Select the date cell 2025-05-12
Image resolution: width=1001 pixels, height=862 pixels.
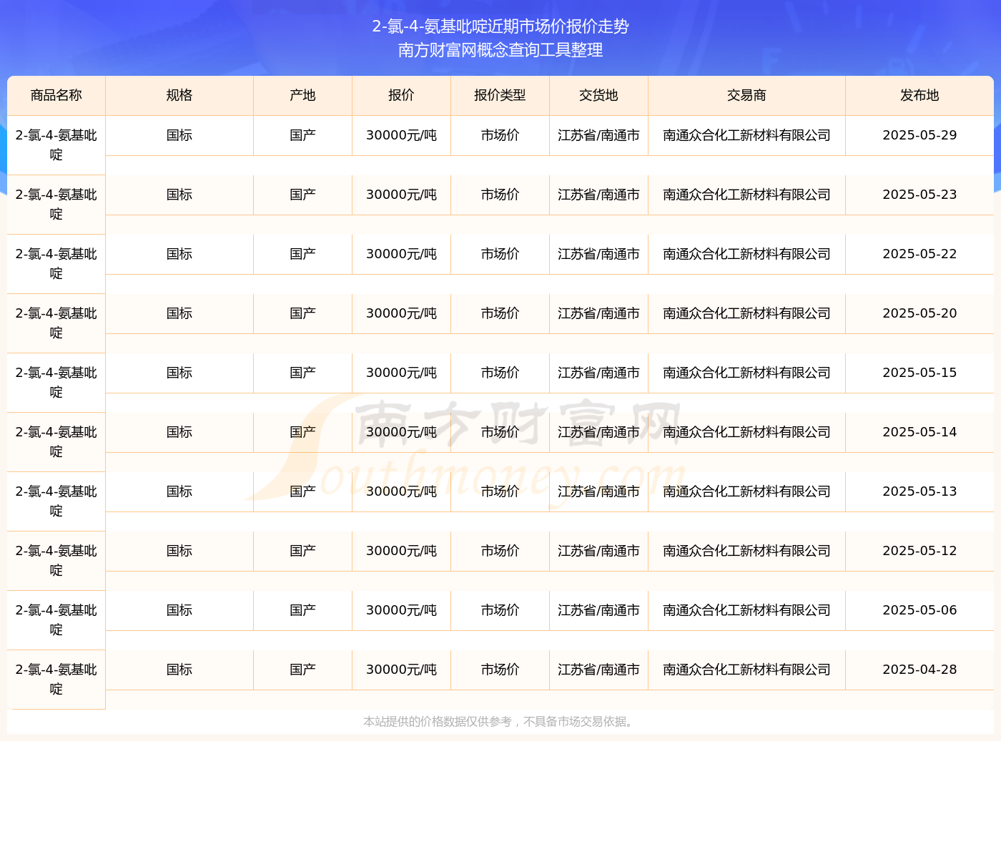coord(919,551)
